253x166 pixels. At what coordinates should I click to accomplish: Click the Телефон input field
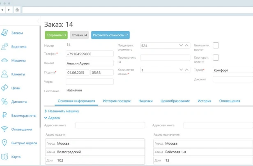click(89, 54)
